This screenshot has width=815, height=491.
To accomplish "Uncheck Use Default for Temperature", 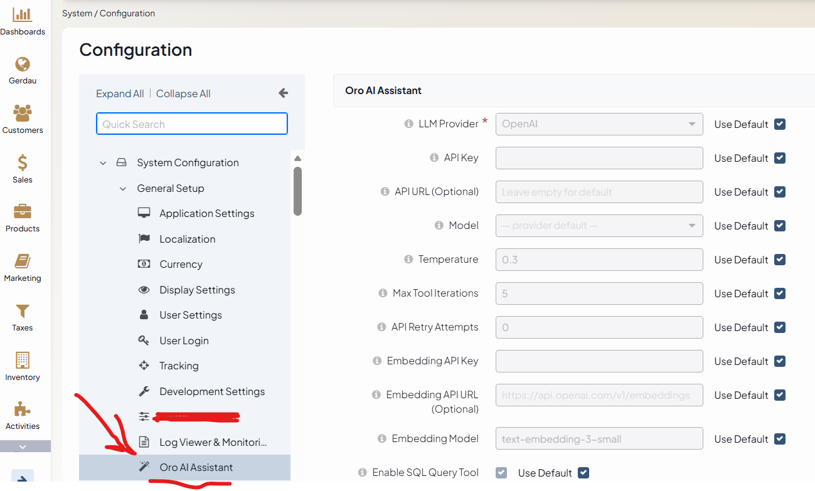I will tap(780, 260).
